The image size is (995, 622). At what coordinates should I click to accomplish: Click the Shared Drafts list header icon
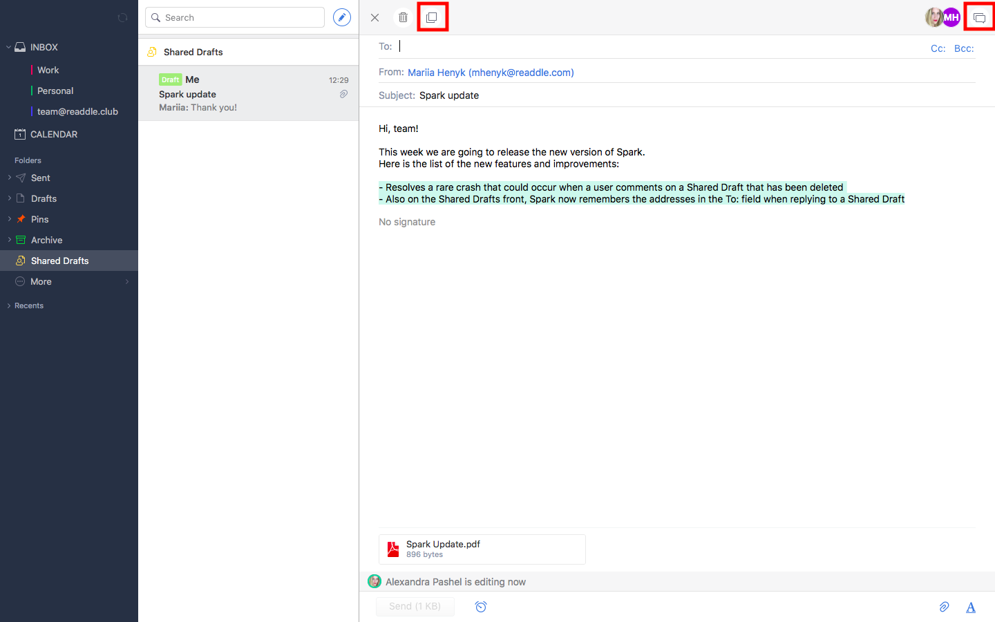[152, 52]
